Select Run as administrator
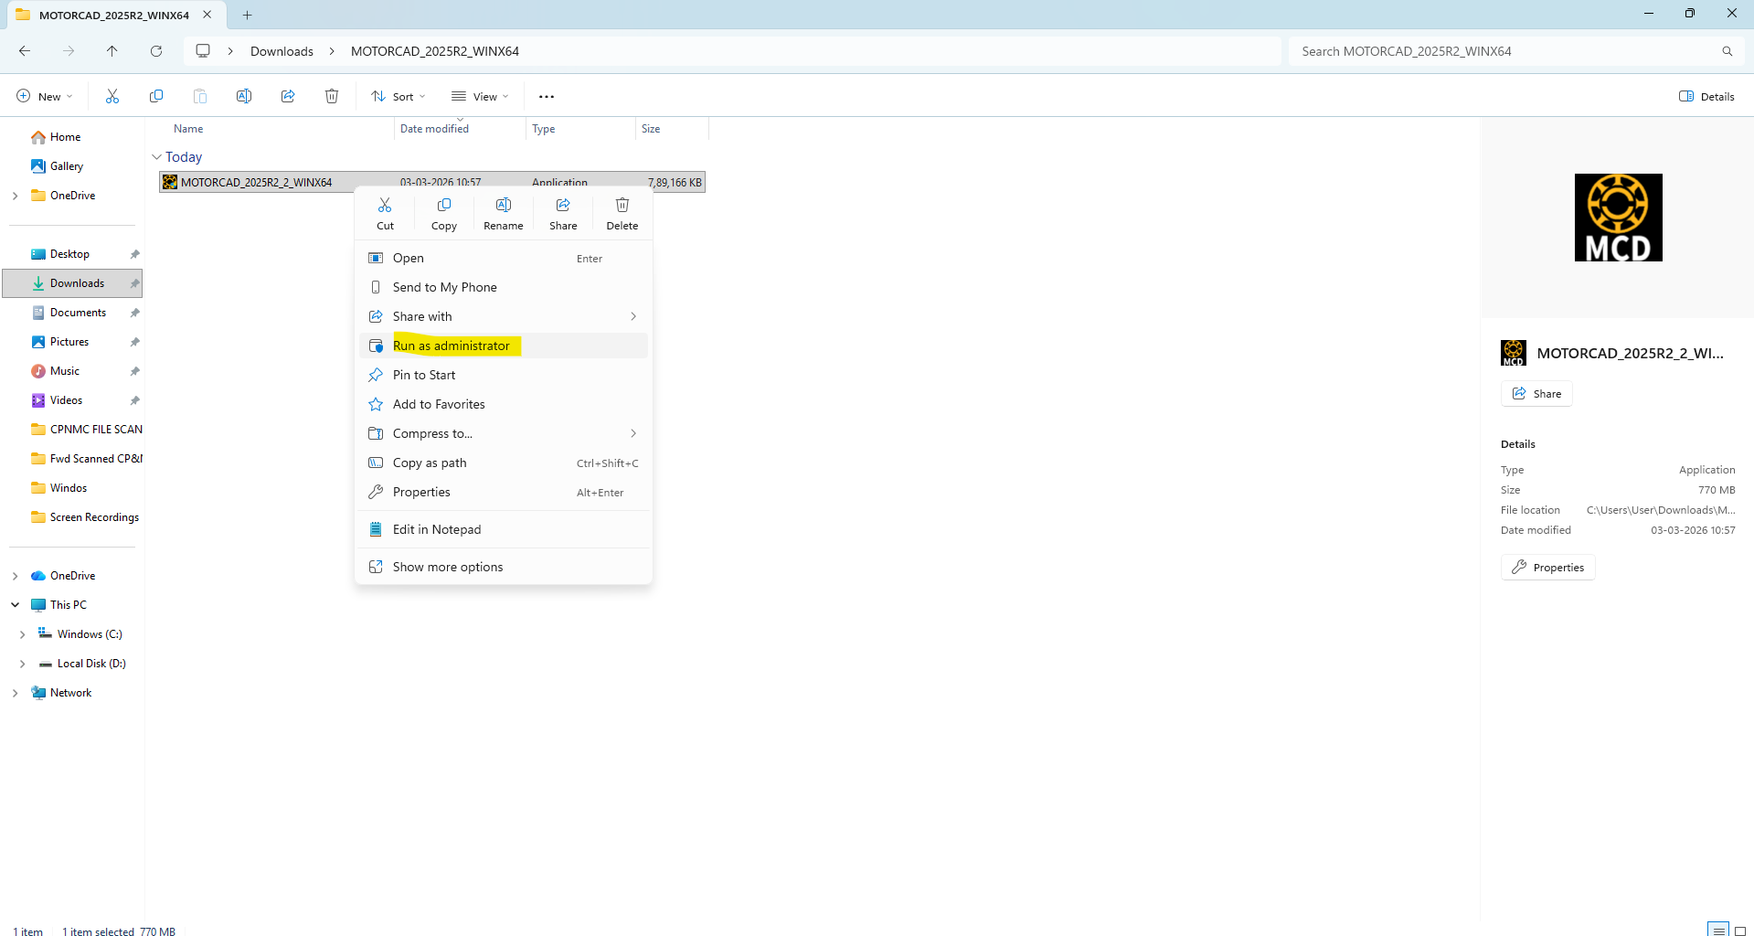Screen dimensions: 1754x936 [x=452, y=346]
